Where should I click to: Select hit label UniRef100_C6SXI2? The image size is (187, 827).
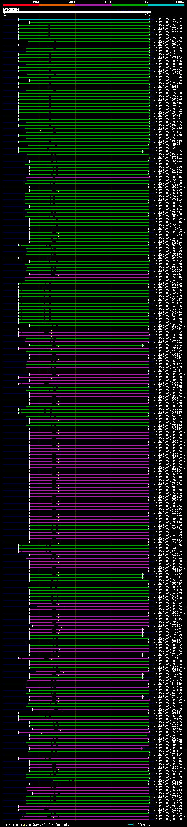tap(168, 735)
